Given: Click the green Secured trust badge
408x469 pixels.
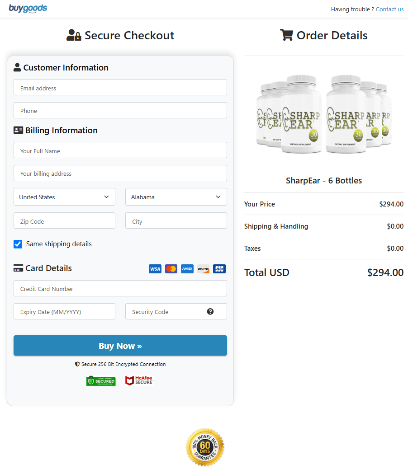Looking at the screenshot, I should [101, 381].
